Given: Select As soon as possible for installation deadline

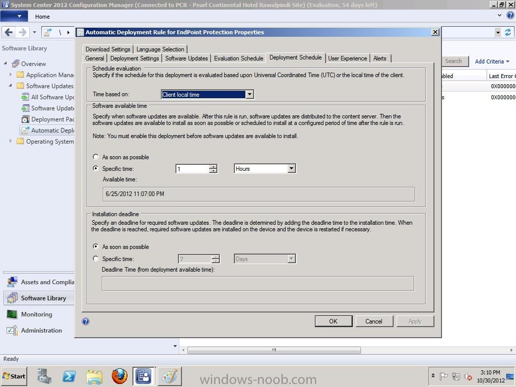Looking at the screenshot, I should click(x=96, y=246).
